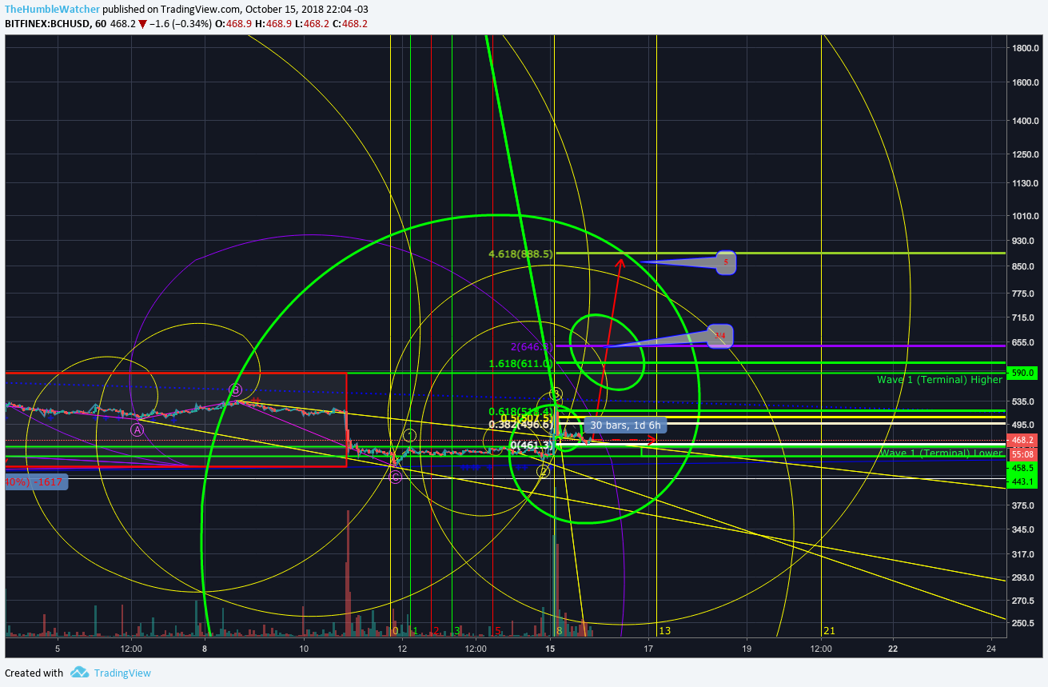The width and height of the screenshot is (1048, 687).
Task: Click the 1250.0 price scale label
Action: pos(1025,154)
